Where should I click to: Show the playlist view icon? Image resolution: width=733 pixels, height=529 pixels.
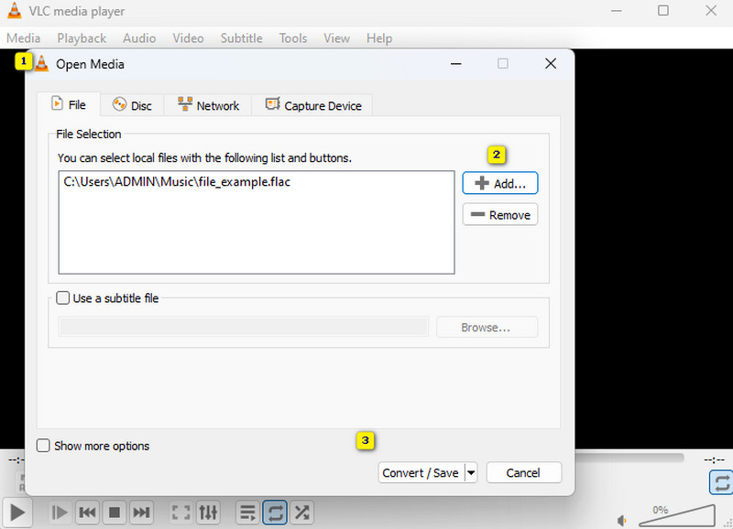point(246,513)
